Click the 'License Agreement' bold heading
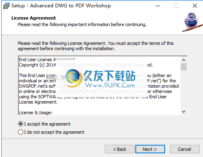 (x=33, y=18)
